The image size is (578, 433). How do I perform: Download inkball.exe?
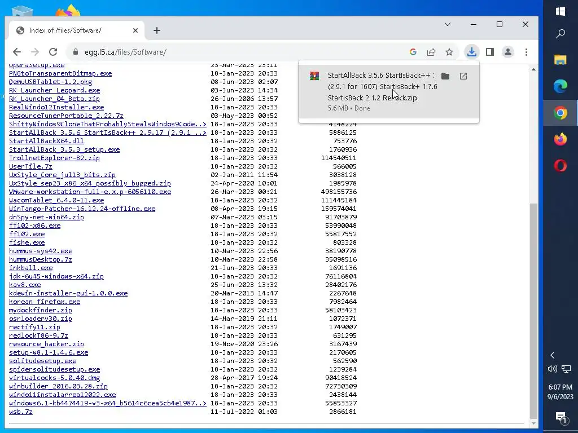tap(30, 268)
